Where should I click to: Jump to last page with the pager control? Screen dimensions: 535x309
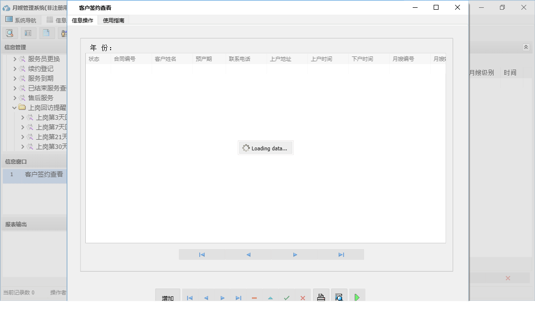(341, 254)
